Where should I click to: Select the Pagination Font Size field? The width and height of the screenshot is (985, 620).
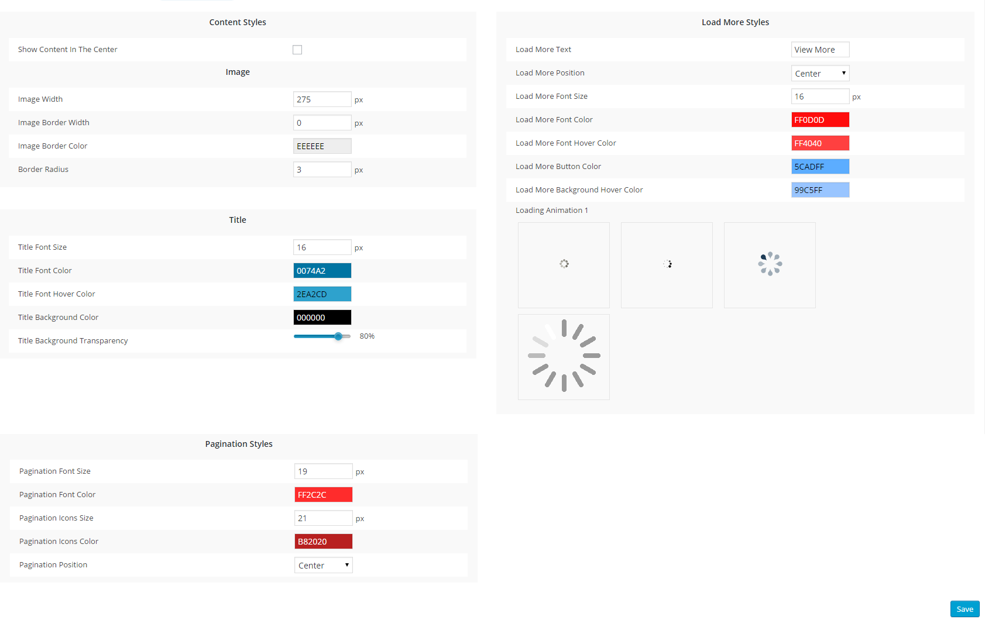(323, 471)
